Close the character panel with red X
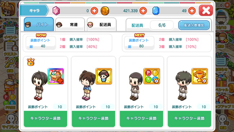This screenshot has width=234, height=132. pos(206,10)
